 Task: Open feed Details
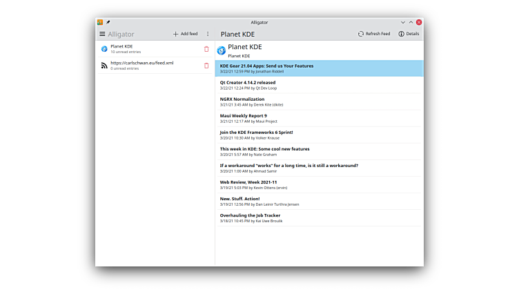409,34
